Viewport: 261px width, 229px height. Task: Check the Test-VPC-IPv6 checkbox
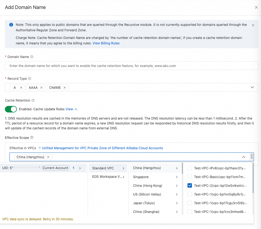190,168
